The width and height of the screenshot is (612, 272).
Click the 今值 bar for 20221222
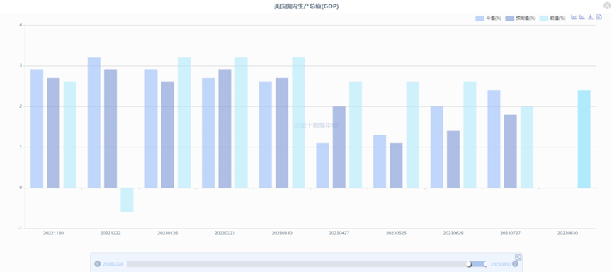click(x=94, y=123)
